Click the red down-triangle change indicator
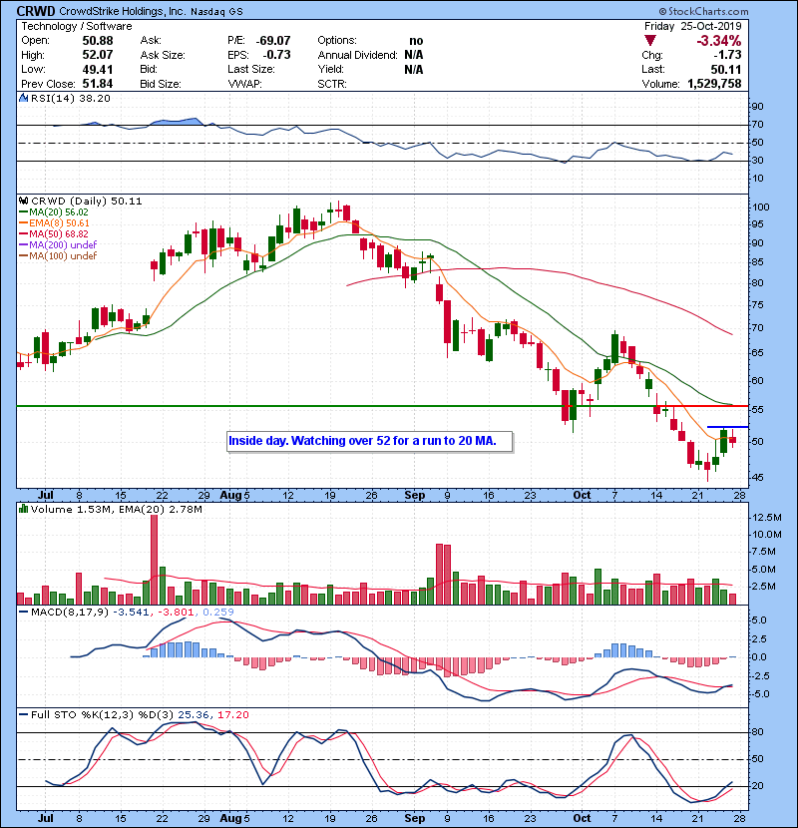The width and height of the screenshot is (798, 828). click(x=650, y=41)
